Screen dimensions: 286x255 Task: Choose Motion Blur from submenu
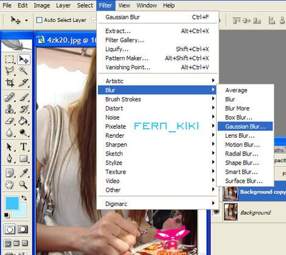245,144
